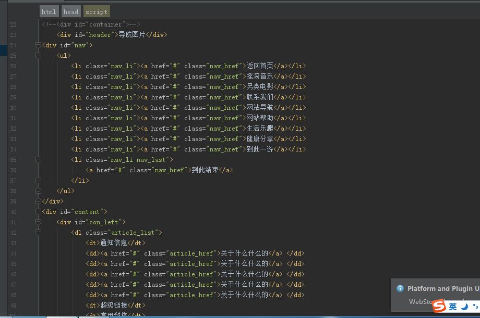Collapse the dl article_list fold marker
480x318 pixels.
click(38, 233)
